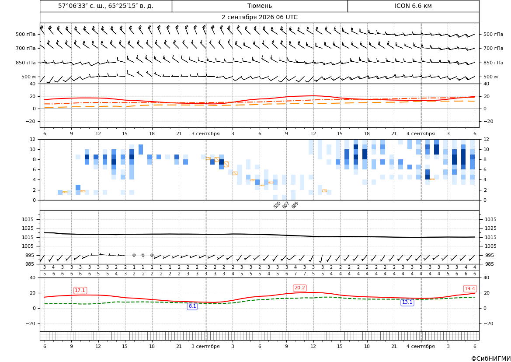This screenshot has height=362, width=511.
Task: Click the red 17.1 temperature label
Action: pos(80,291)
